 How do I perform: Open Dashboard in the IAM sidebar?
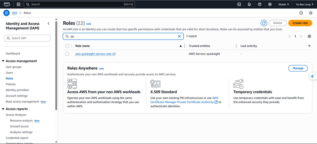coord(13,53)
